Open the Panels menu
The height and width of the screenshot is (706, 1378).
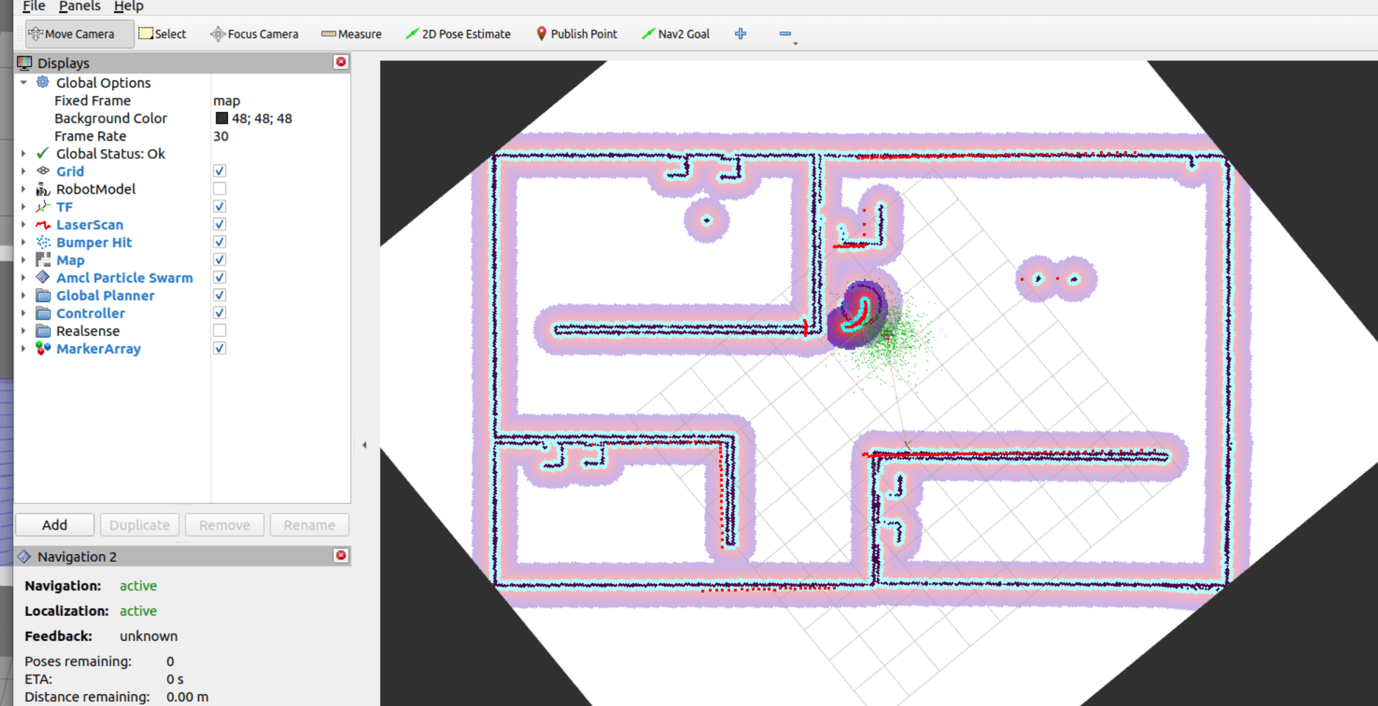tap(79, 6)
